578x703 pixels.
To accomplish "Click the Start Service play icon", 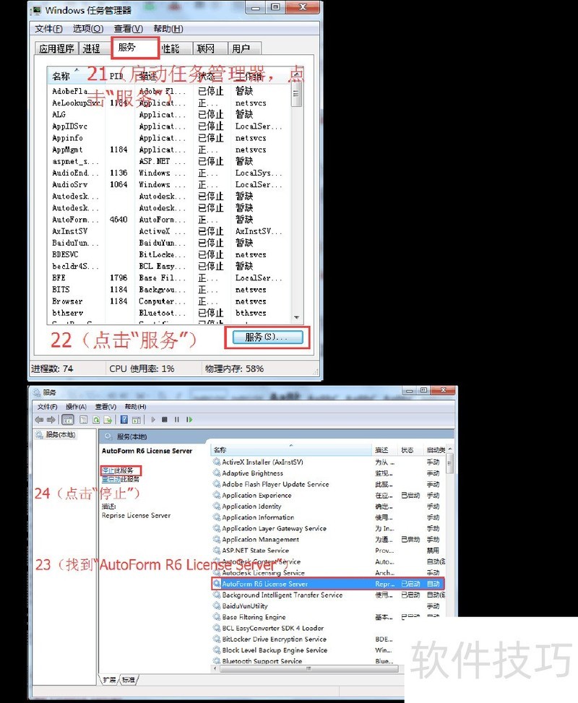I will coord(153,420).
